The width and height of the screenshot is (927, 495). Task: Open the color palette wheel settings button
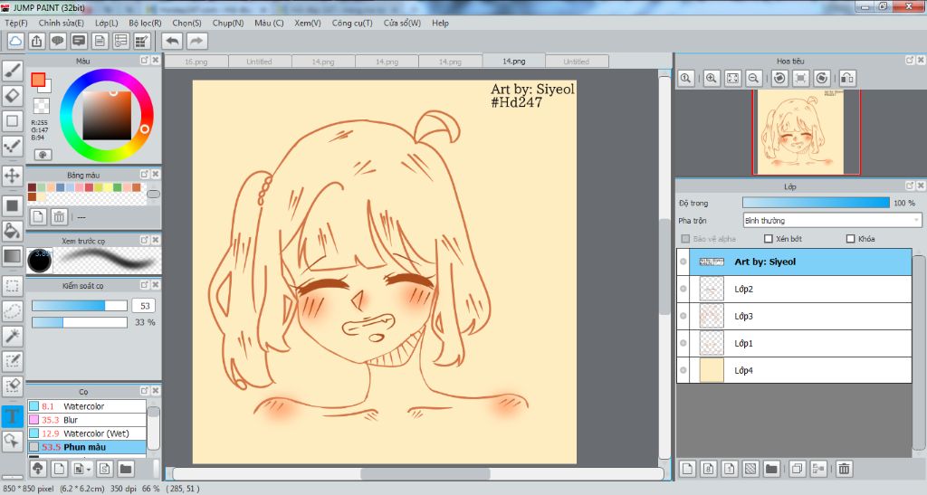[43, 155]
